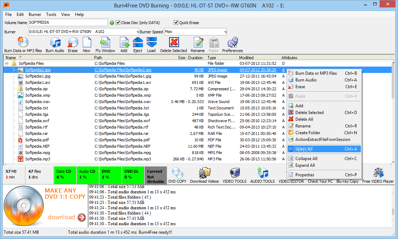Collapse the Softpedia Files folder tree node

pos(7,63)
